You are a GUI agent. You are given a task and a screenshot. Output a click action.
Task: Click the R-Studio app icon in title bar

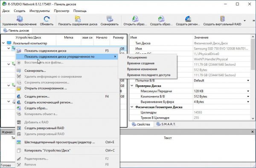tap(4, 4)
